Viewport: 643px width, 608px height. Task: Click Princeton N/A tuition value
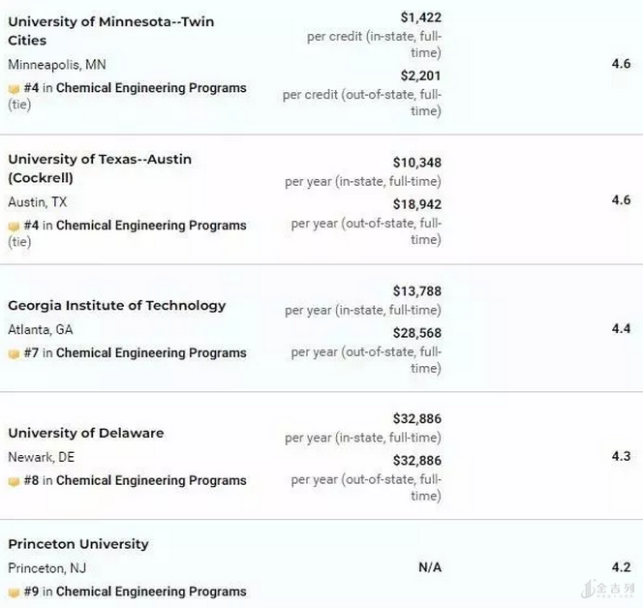430,567
